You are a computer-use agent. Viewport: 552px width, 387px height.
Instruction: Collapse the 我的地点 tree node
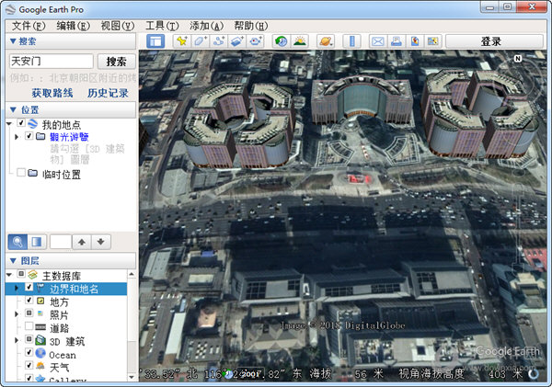(9, 123)
